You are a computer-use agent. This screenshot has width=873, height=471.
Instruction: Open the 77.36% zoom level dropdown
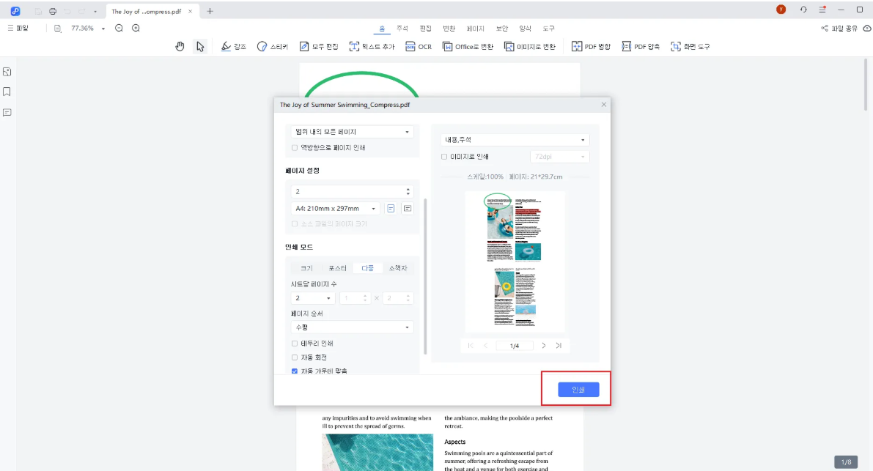click(103, 29)
